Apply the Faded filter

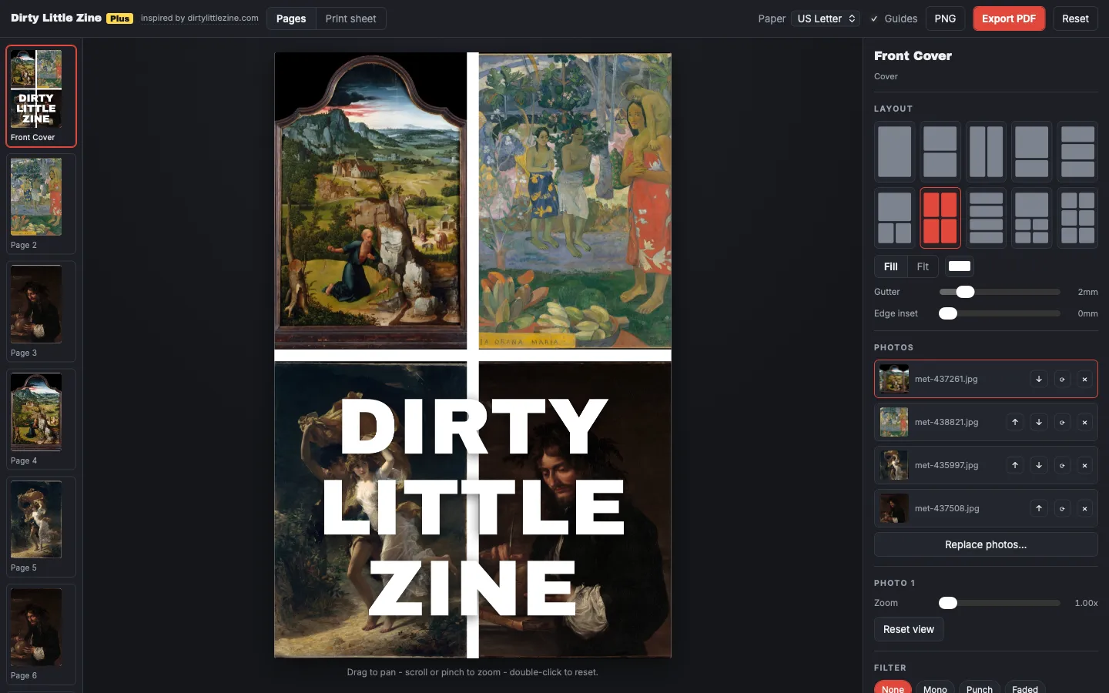(1025, 688)
